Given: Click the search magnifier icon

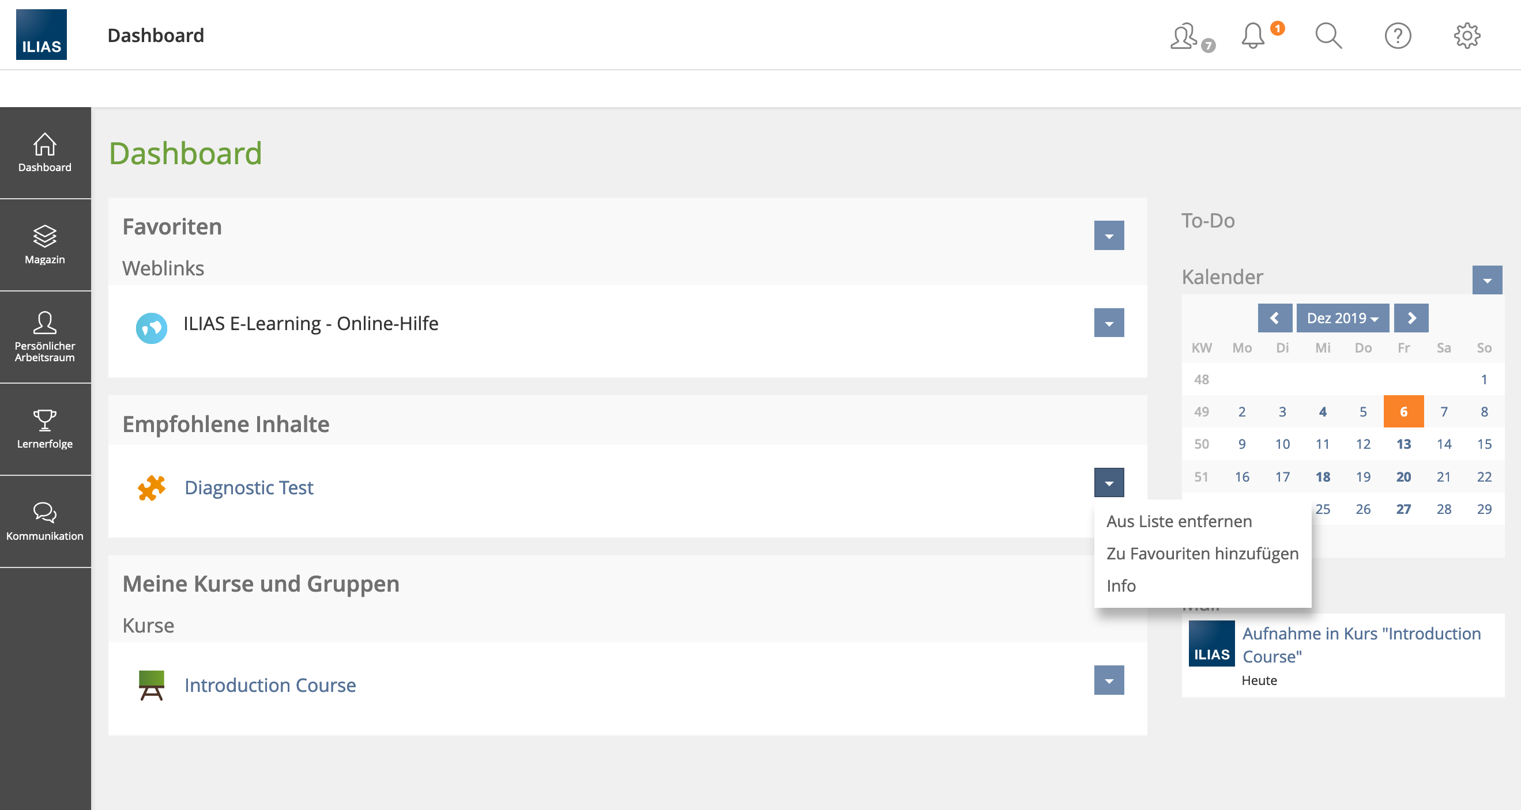Looking at the screenshot, I should 1328,35.
